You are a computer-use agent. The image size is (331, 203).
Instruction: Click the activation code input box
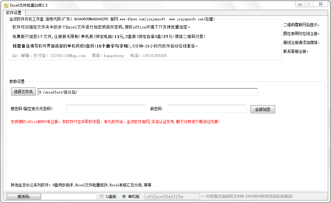[x=69, y=196]
